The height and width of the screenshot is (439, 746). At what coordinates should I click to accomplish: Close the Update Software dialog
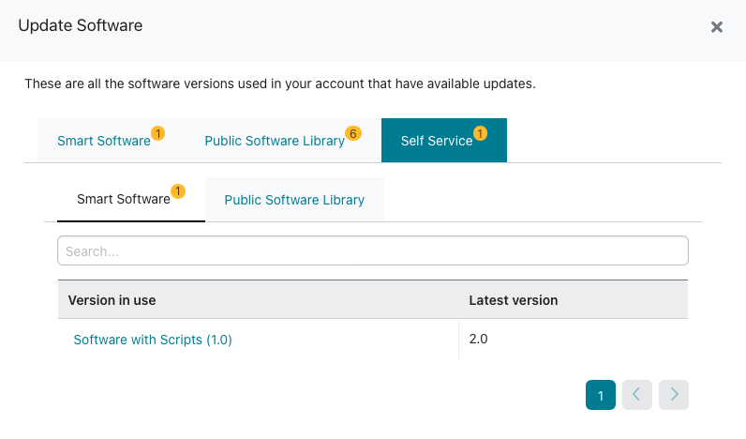[717, 27]
